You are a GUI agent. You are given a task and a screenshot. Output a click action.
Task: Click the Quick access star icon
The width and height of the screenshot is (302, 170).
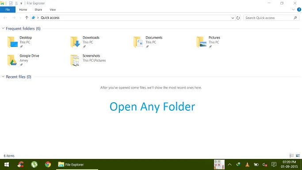pyautogui.click(x=33, y=18)
